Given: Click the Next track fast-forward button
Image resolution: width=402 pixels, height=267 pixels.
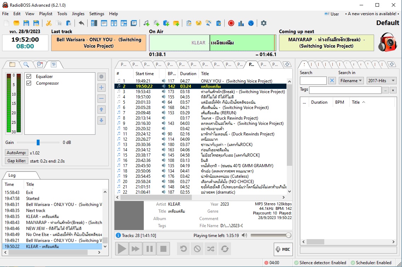Looking at the screenshot, I should (x=136, y=249).
